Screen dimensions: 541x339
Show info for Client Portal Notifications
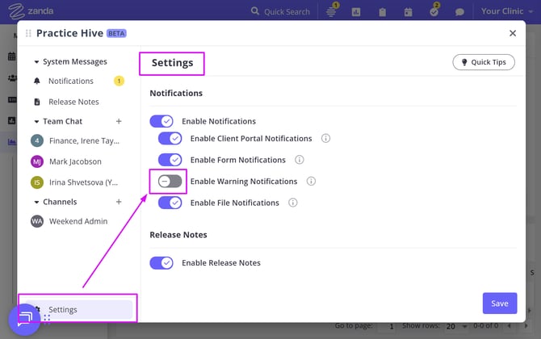(x=326, y=138)
